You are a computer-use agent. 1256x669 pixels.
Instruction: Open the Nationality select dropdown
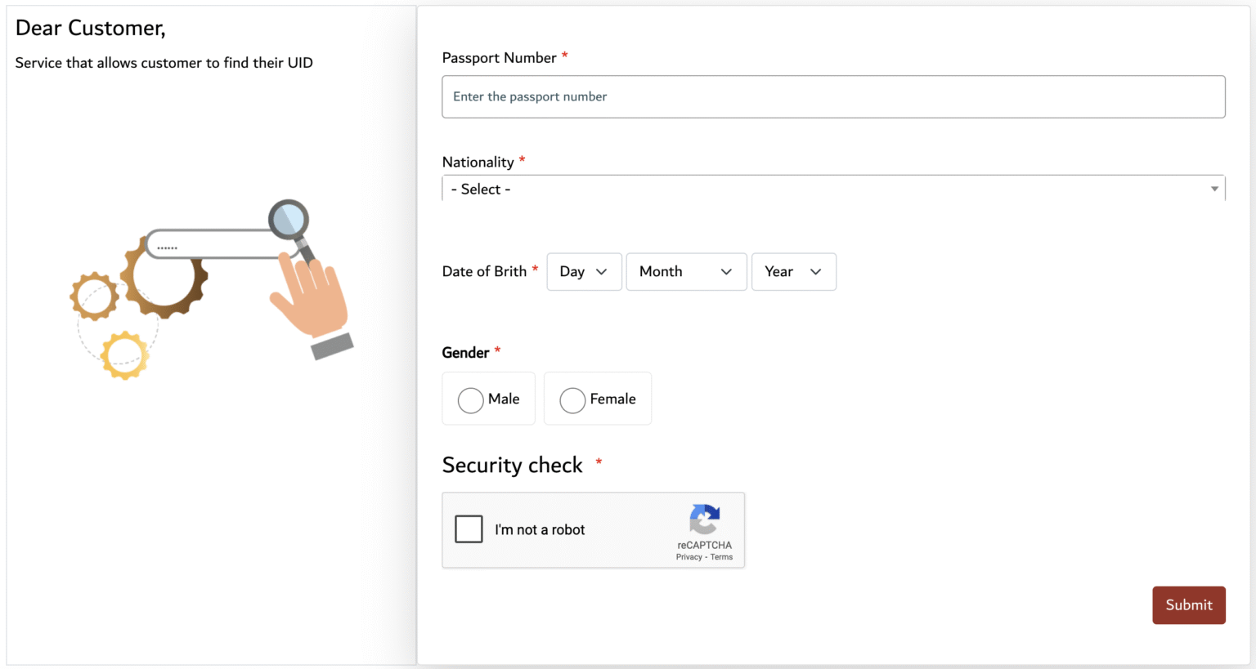[x=833, y=189]
